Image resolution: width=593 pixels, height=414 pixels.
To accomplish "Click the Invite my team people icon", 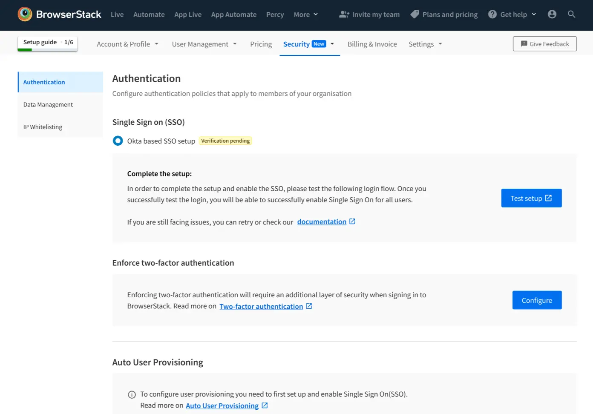I will click(x=344, y=14).
